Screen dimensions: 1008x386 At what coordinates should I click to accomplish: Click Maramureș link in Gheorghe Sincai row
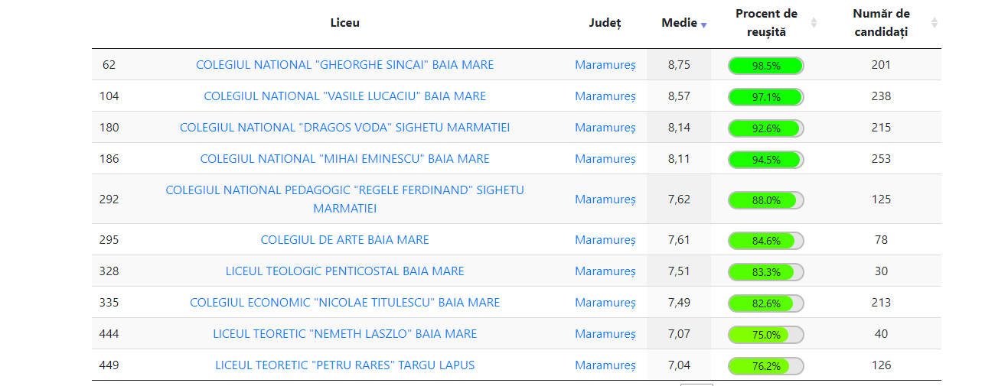(605, 65)
